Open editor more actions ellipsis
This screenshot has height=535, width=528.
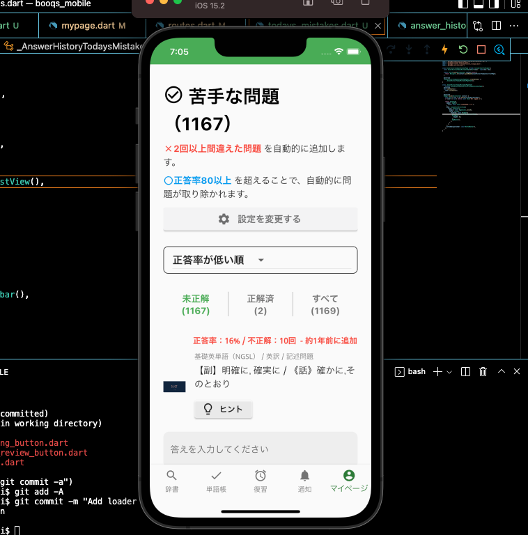[514, 26]
